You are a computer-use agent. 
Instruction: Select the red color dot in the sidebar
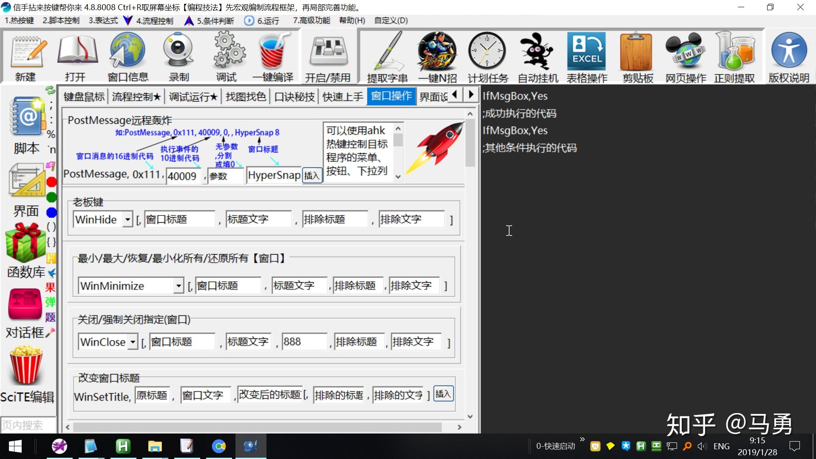pyautogui.click(x=51, y=181)
